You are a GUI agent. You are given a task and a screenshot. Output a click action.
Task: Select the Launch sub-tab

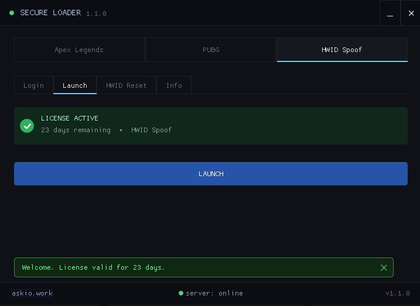75,85
